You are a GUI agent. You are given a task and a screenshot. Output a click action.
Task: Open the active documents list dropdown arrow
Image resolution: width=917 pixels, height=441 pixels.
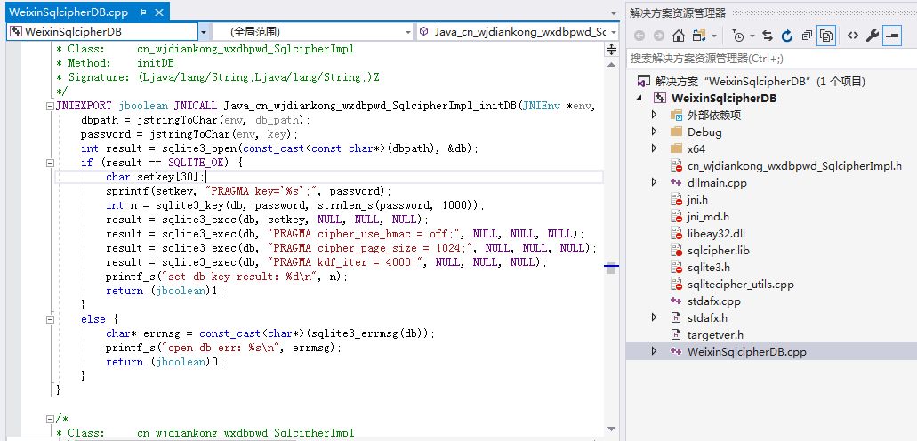(x=613, y=12)
